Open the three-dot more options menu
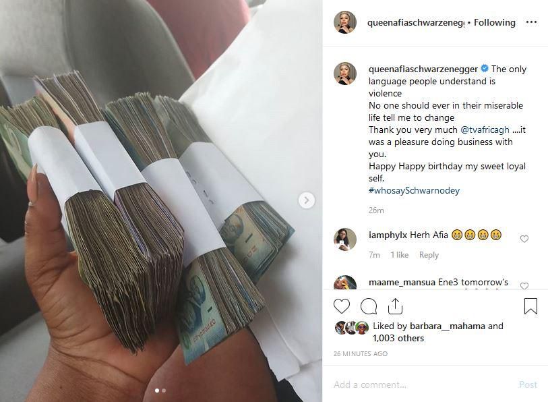This screenshot has width=548, height=402. [x=531, y=22]
